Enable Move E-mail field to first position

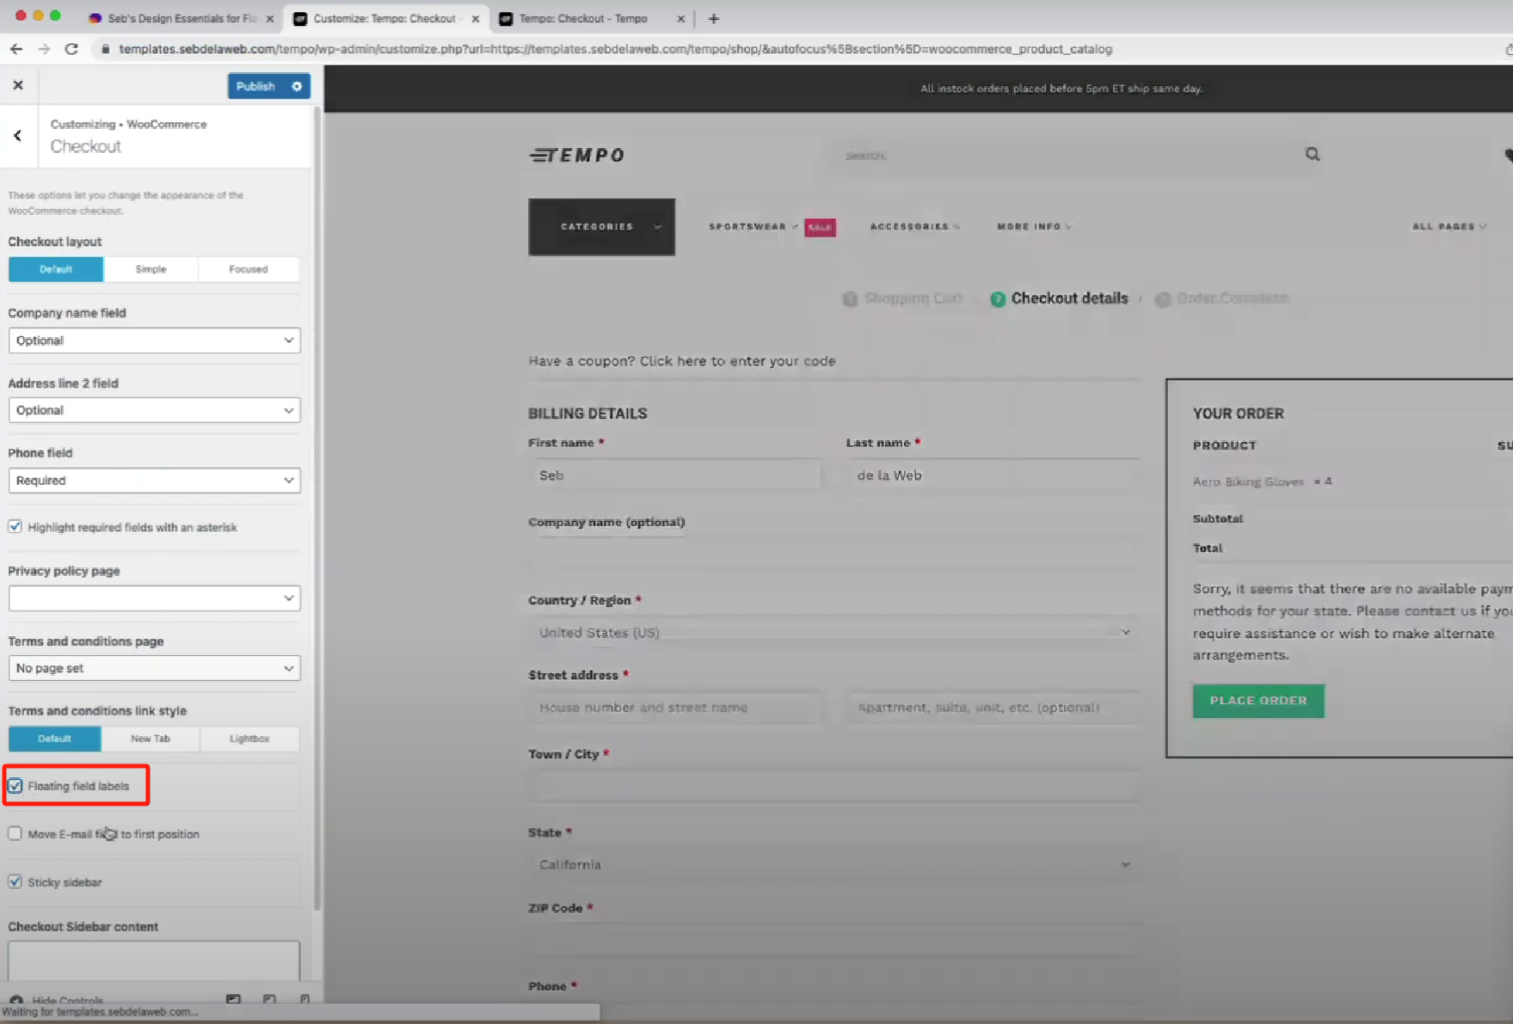[x=15, y=833]
